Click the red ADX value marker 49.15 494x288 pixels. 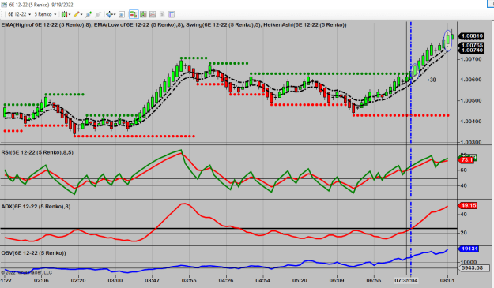tap(468, 206)
